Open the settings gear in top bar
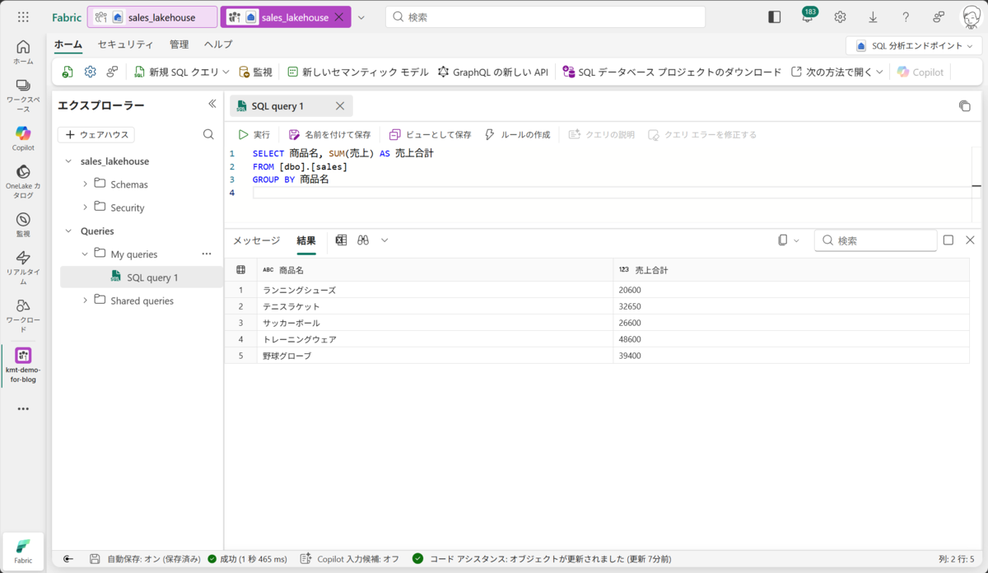 click(x=840, y=17)
